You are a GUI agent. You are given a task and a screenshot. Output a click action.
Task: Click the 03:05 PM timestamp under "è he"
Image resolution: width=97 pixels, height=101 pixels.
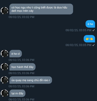click(78, 30)
